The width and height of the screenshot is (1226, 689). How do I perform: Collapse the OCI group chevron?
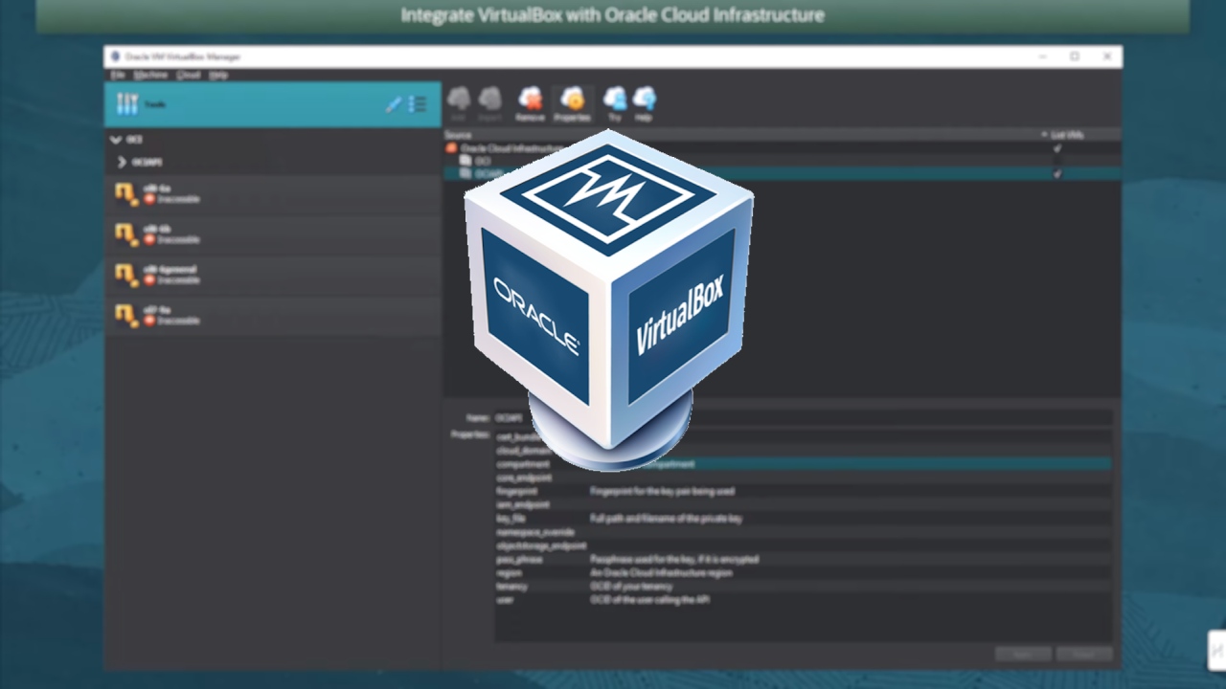116,140
